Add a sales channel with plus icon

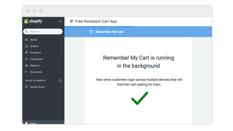pyautogui.click(x=60, y=81)
